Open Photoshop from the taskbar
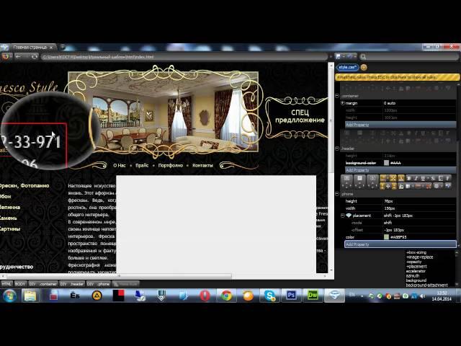Screen dimensions: 461x346 [x=291, y=295]
